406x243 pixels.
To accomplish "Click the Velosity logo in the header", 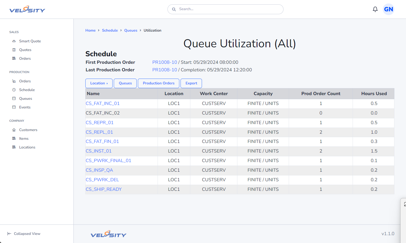I will [x=27, y=10].
